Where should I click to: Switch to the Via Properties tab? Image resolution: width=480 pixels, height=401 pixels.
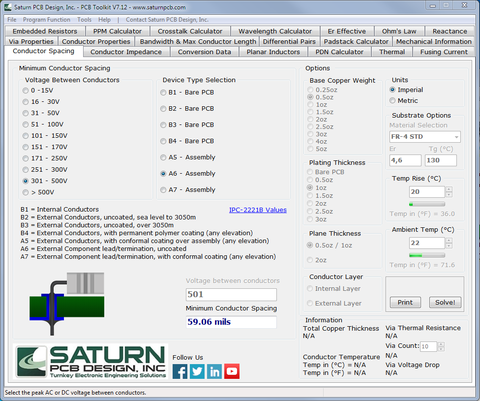point(31,41)
